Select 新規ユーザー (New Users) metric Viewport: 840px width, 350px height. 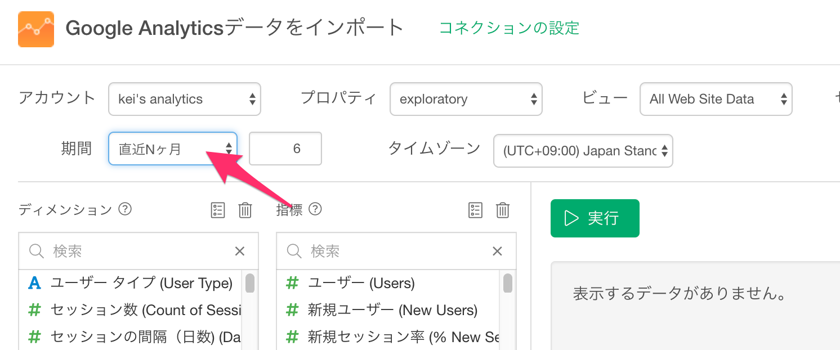[392, 310]
